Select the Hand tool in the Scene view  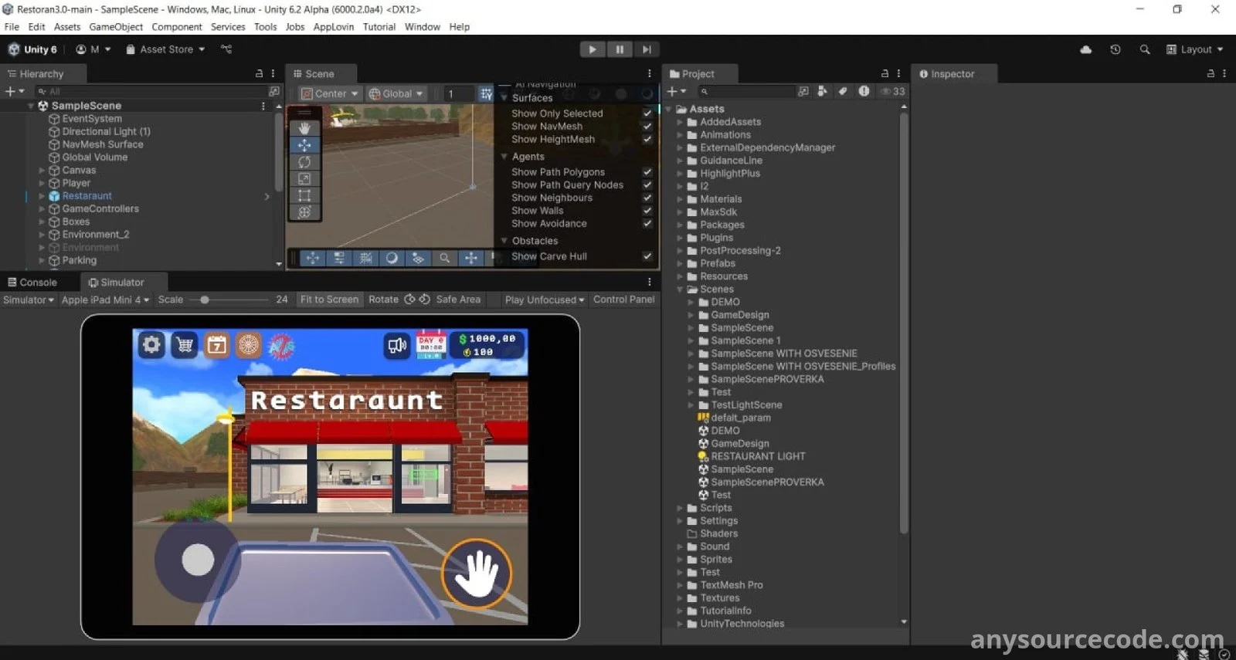click(x=304, y=128)
